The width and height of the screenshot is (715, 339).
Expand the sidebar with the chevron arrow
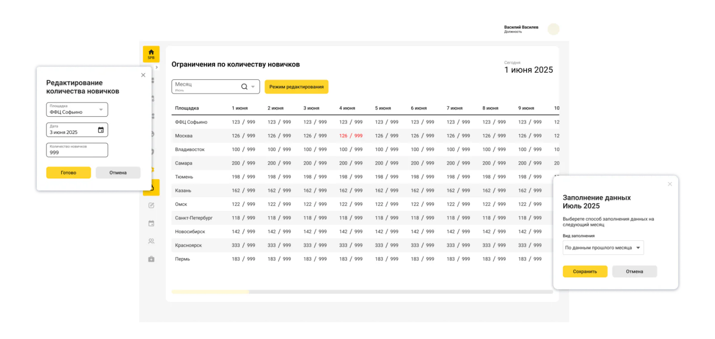click(x=156, y=67)
